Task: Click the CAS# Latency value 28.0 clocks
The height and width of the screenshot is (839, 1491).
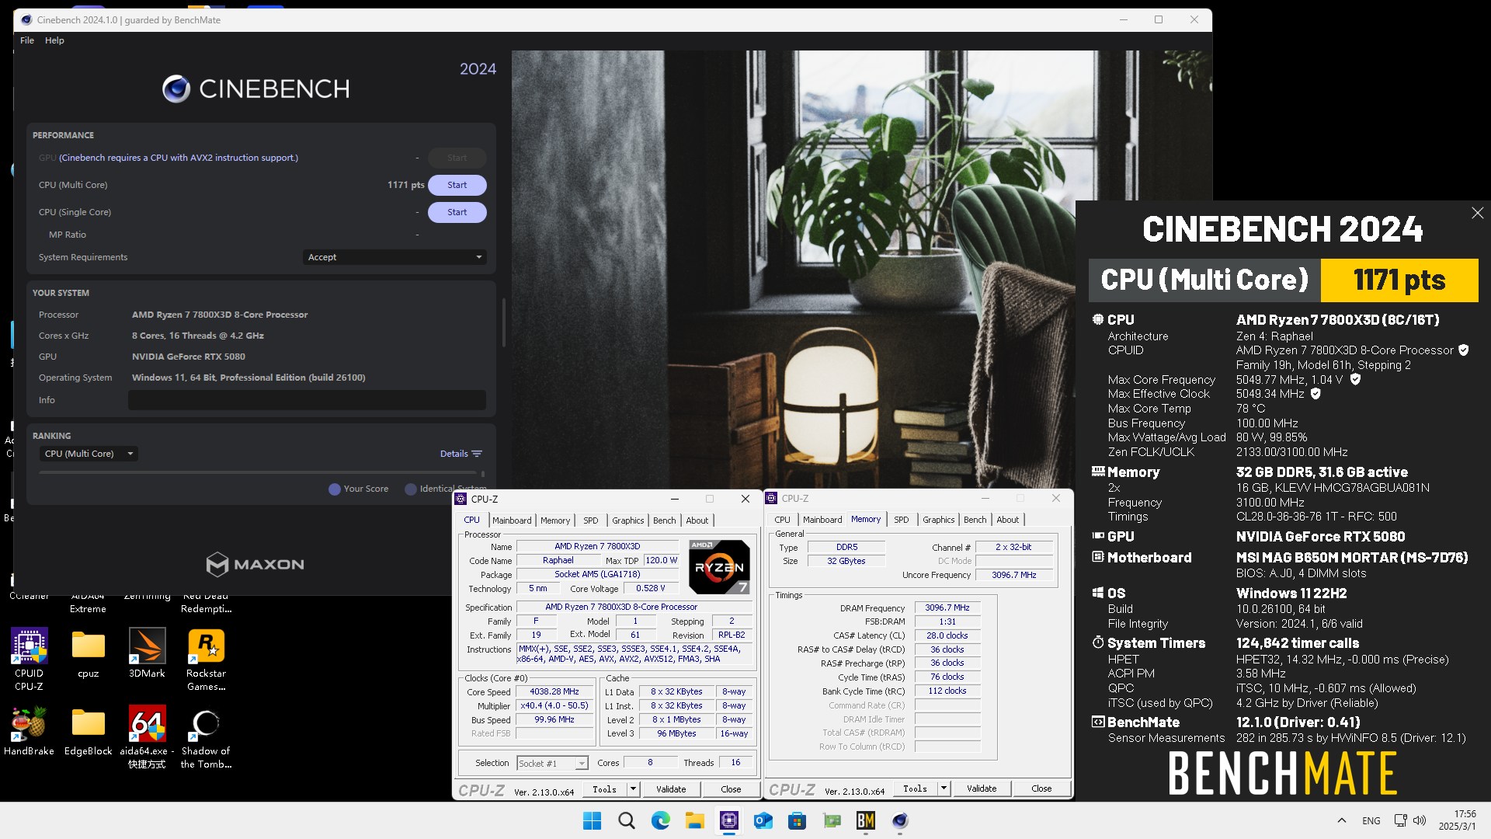Action: [947, 636]
